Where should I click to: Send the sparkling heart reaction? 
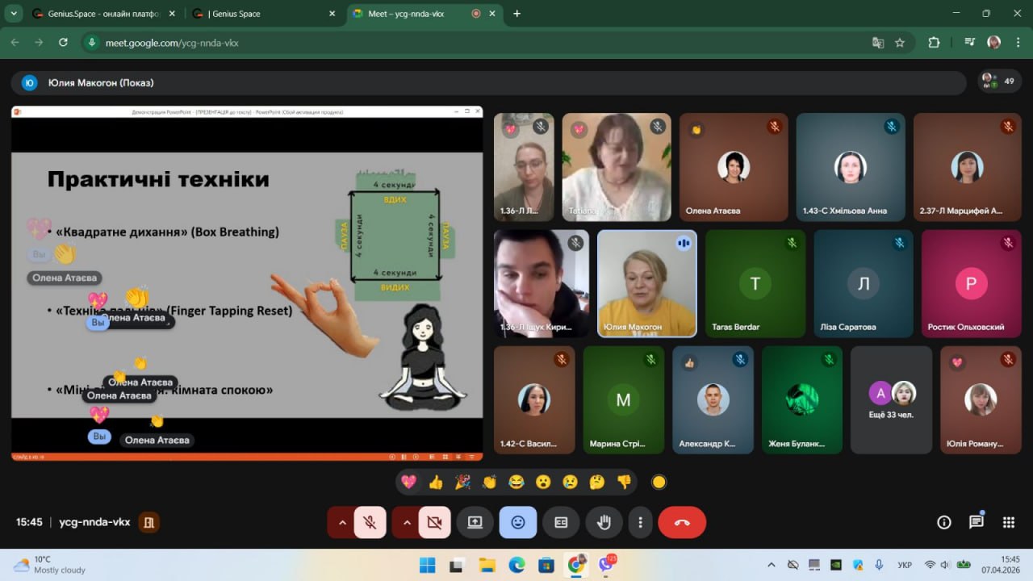[409, 483]
